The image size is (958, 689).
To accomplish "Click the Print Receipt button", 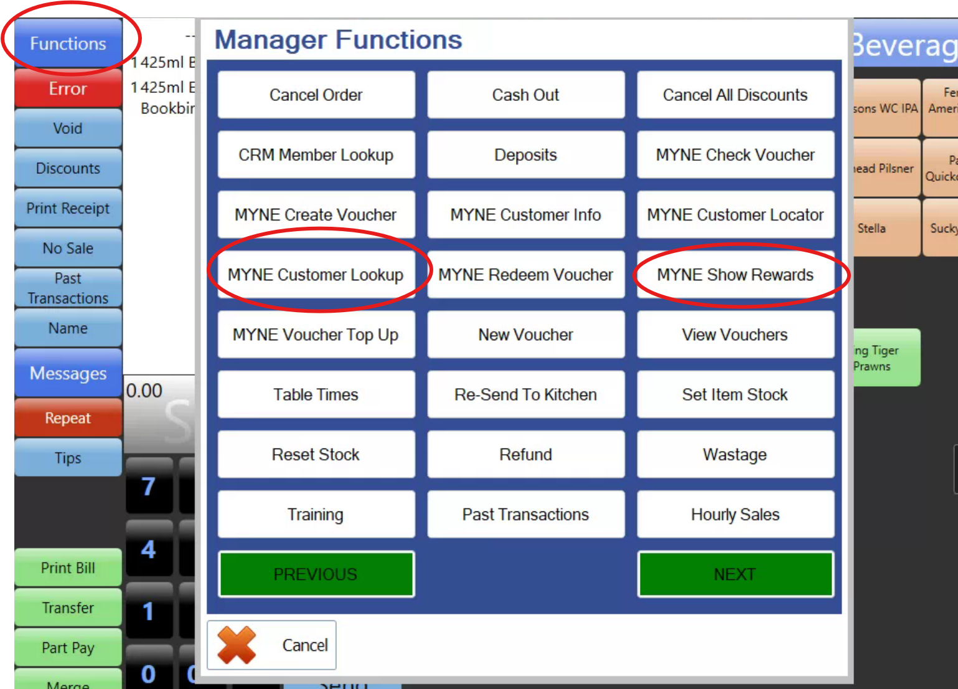I will (x=68, y=208).
